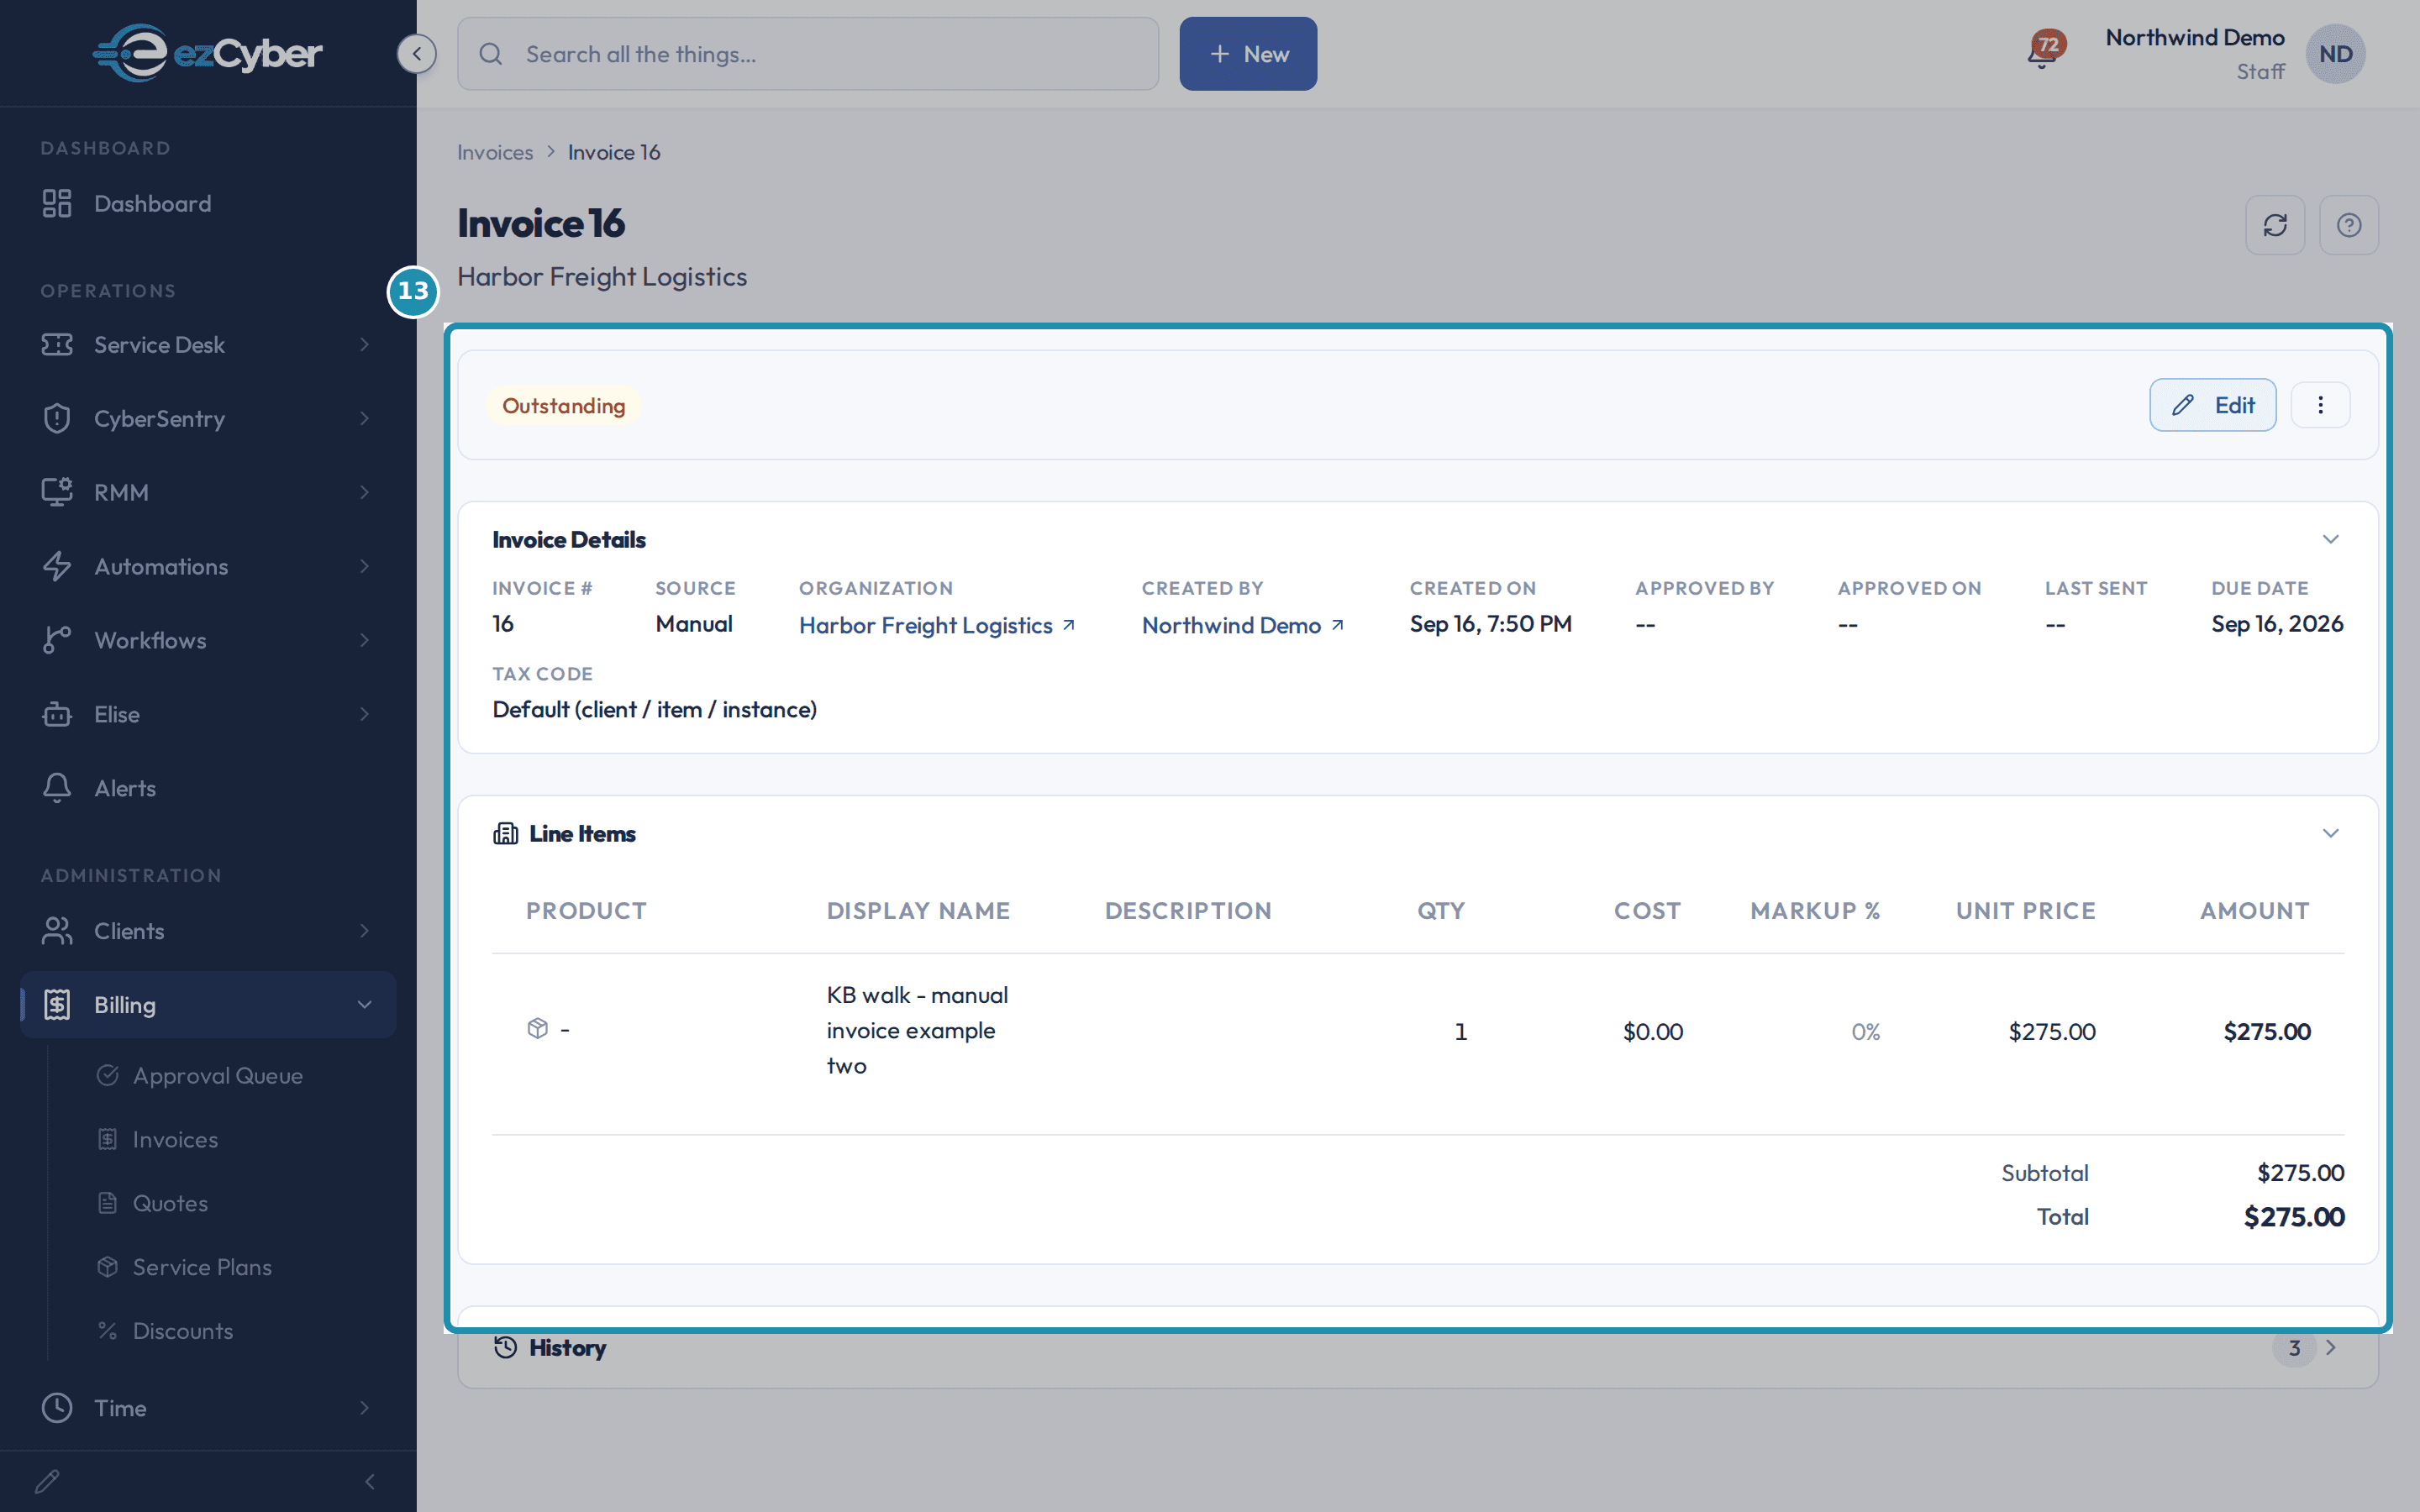Image resolution: width=2420 pixels, height=1512 pixels.
Task: Click the History clock icon
Action: [505, 1347]
